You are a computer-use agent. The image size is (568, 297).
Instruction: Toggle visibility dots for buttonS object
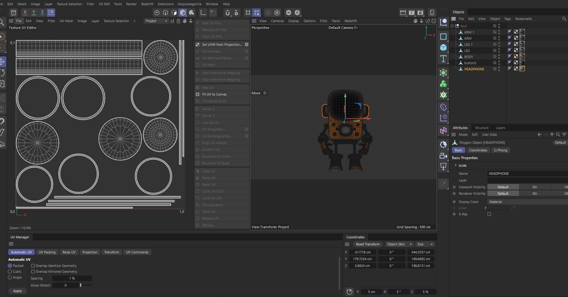pos(499,63)
